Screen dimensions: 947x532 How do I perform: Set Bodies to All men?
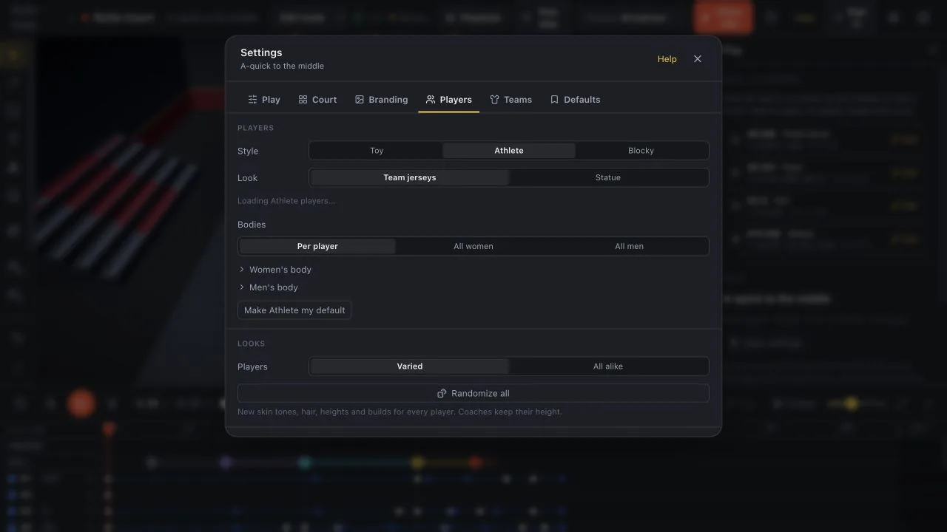[x=630, y=246]
